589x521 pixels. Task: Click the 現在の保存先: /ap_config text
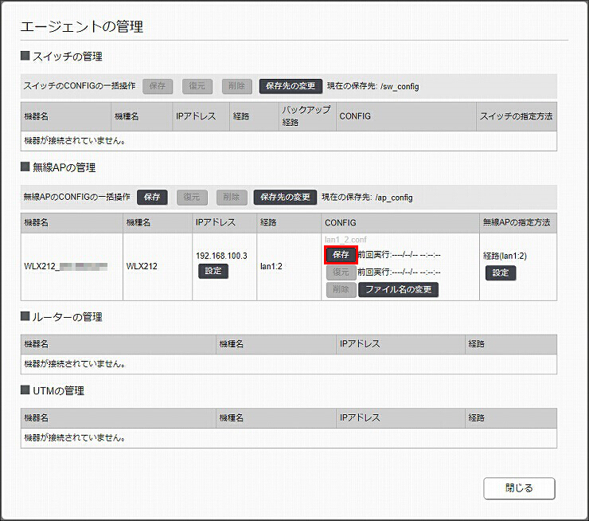[x=368, y=198]
